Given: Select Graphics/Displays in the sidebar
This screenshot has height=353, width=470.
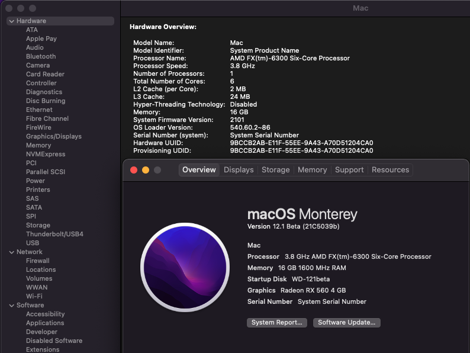Looking at the screenshot, I should click(x=54, y=137).
